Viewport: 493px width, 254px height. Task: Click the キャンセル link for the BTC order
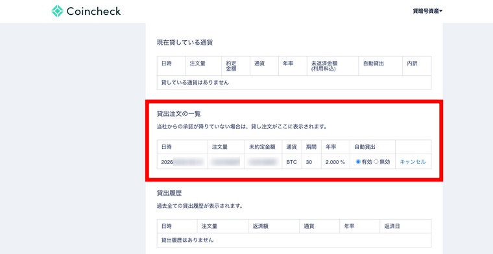[413, 162]
